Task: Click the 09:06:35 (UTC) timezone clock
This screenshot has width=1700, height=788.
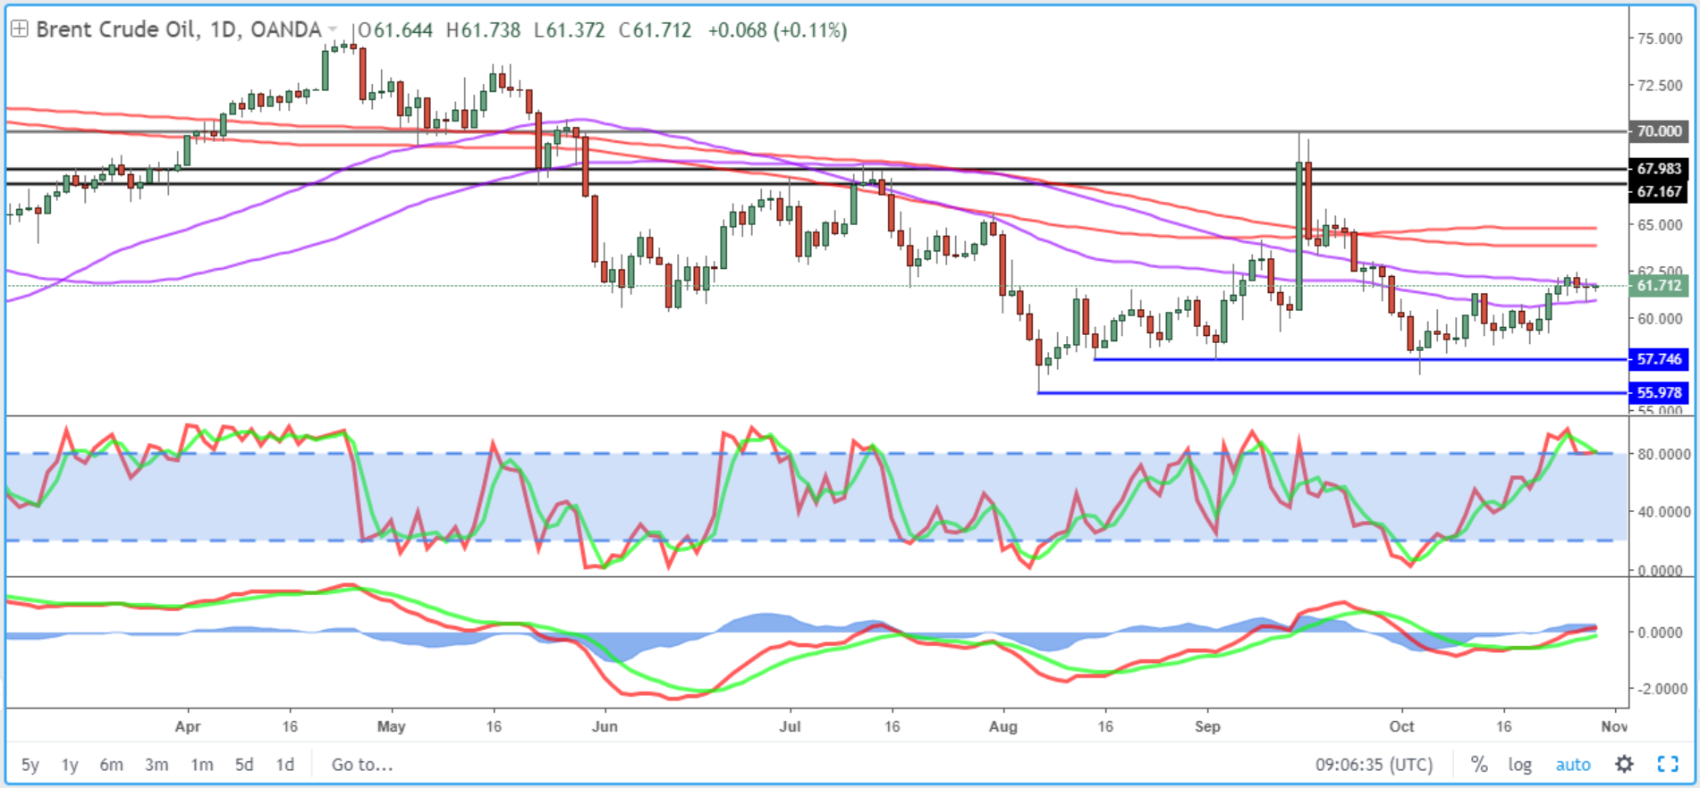Action: (1374, 765)
